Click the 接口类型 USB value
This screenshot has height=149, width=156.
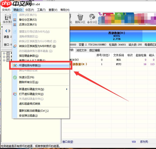point(134,142)
